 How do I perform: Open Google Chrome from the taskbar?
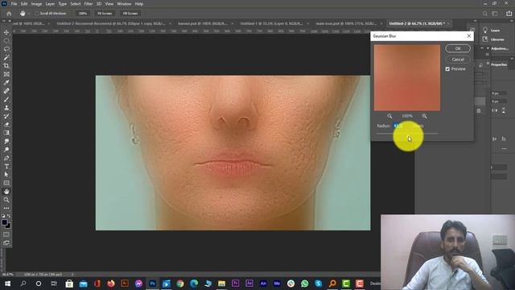(180, 284)
